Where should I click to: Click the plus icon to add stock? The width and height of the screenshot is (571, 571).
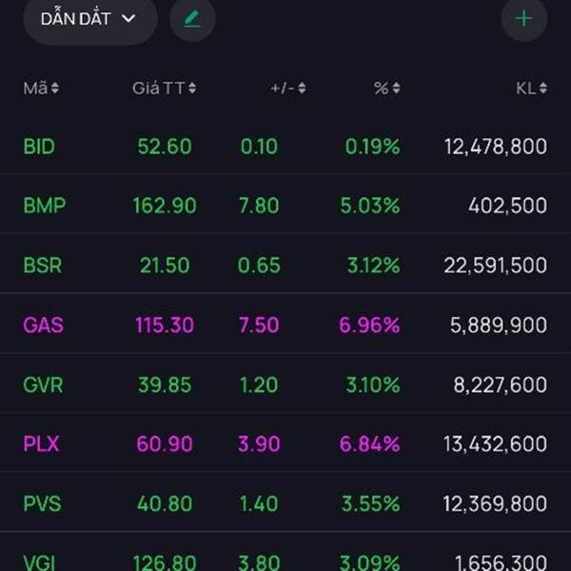[x=523, y=19]
